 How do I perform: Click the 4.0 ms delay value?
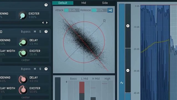(x=34, y=81)
